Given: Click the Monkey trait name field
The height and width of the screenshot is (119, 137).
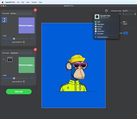Looking at the screenshot, I should click(21, 13).
